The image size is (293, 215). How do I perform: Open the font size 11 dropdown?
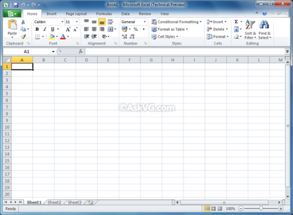77,22
